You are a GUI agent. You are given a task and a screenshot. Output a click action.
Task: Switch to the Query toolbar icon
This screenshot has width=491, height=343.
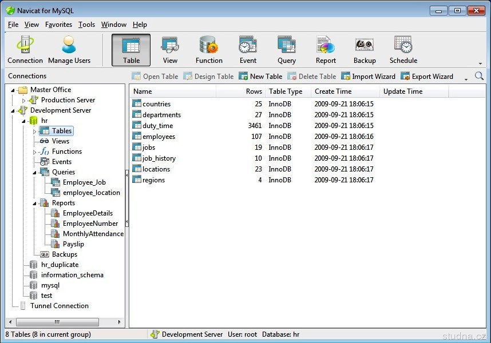point(287,50)
